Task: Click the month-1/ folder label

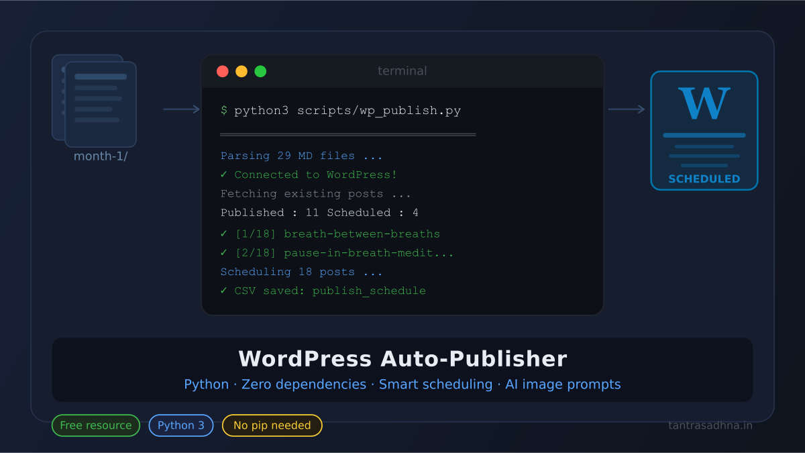Action: point(101,156)
